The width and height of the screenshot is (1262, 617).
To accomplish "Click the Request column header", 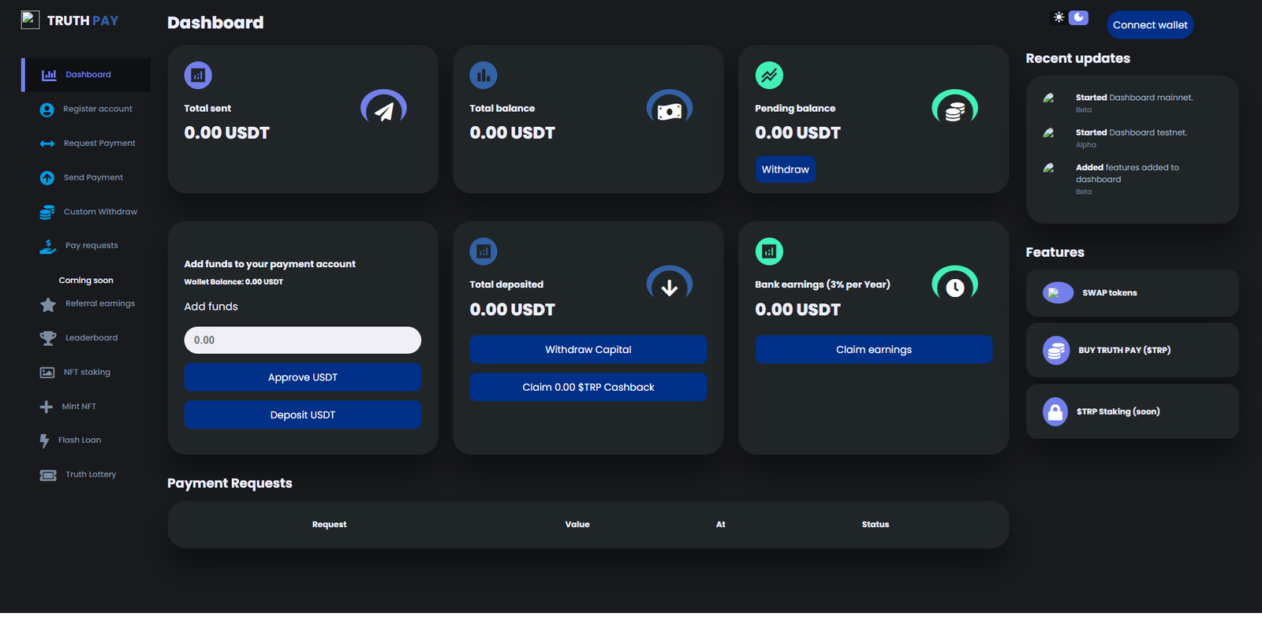I will 329,525.
